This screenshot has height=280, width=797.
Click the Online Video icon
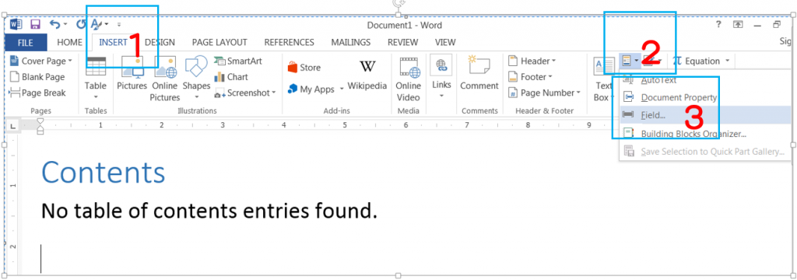click(x=409, y=67)
